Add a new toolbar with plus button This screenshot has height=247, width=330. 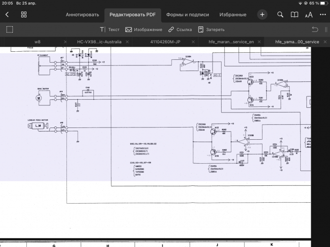[262, 15]
